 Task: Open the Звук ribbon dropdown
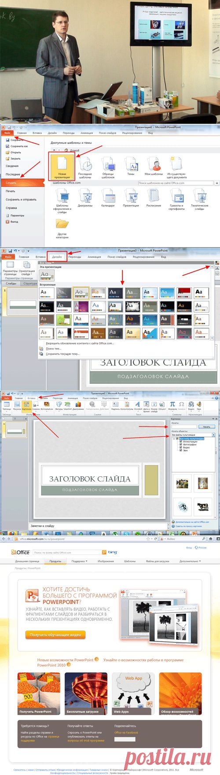198,405
